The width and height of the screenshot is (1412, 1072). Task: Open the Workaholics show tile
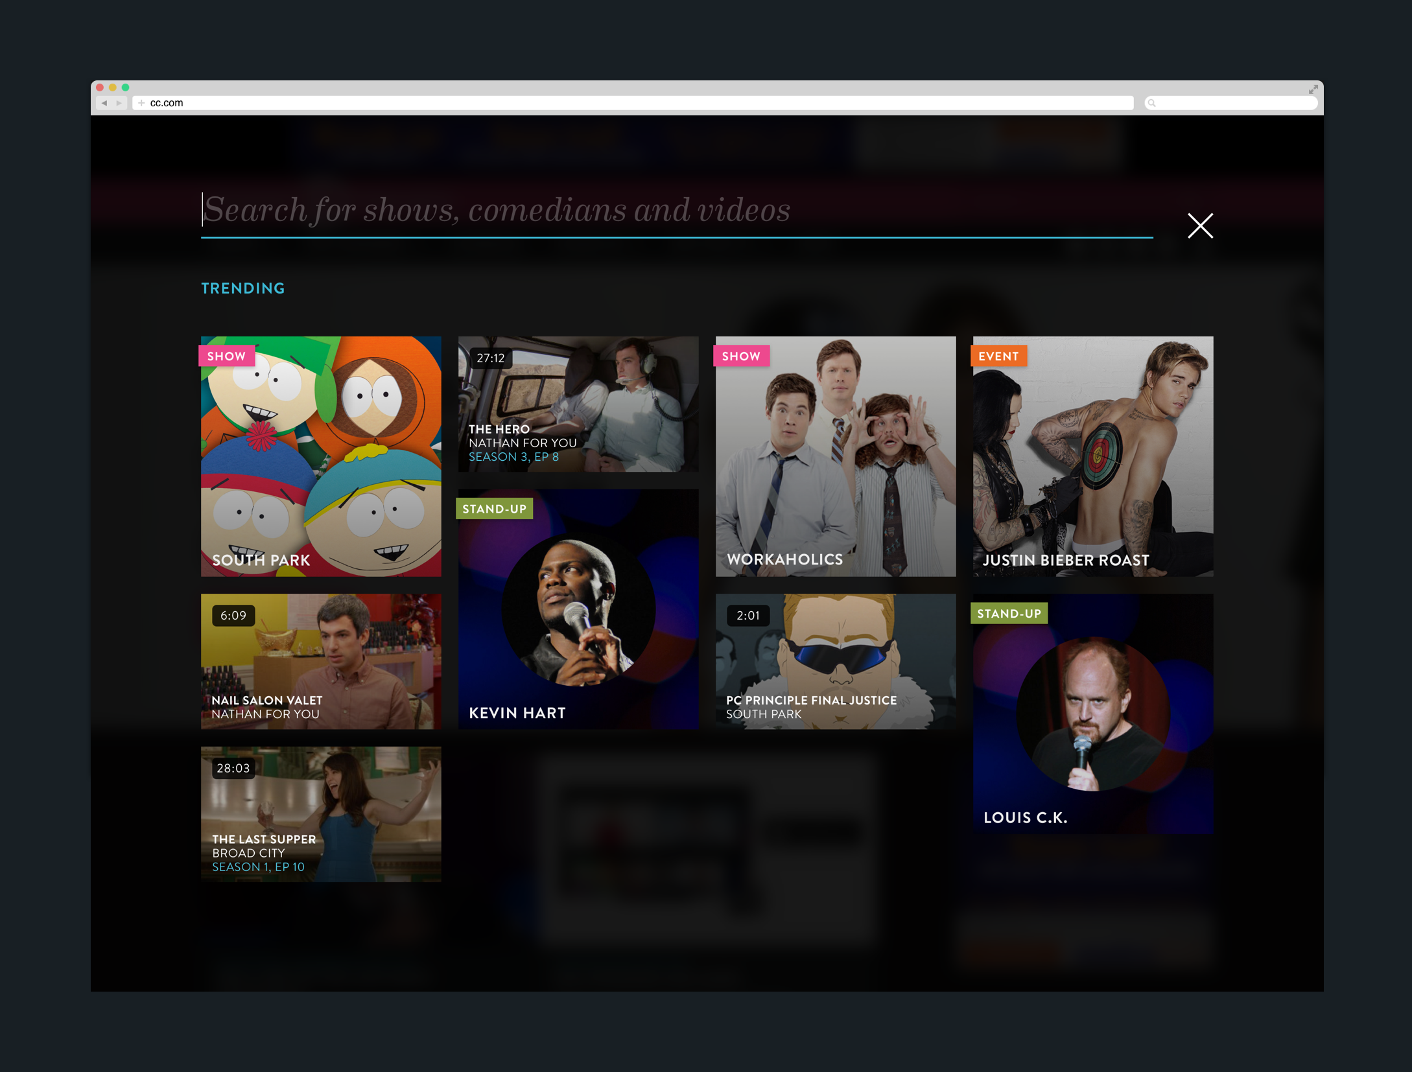835,456
